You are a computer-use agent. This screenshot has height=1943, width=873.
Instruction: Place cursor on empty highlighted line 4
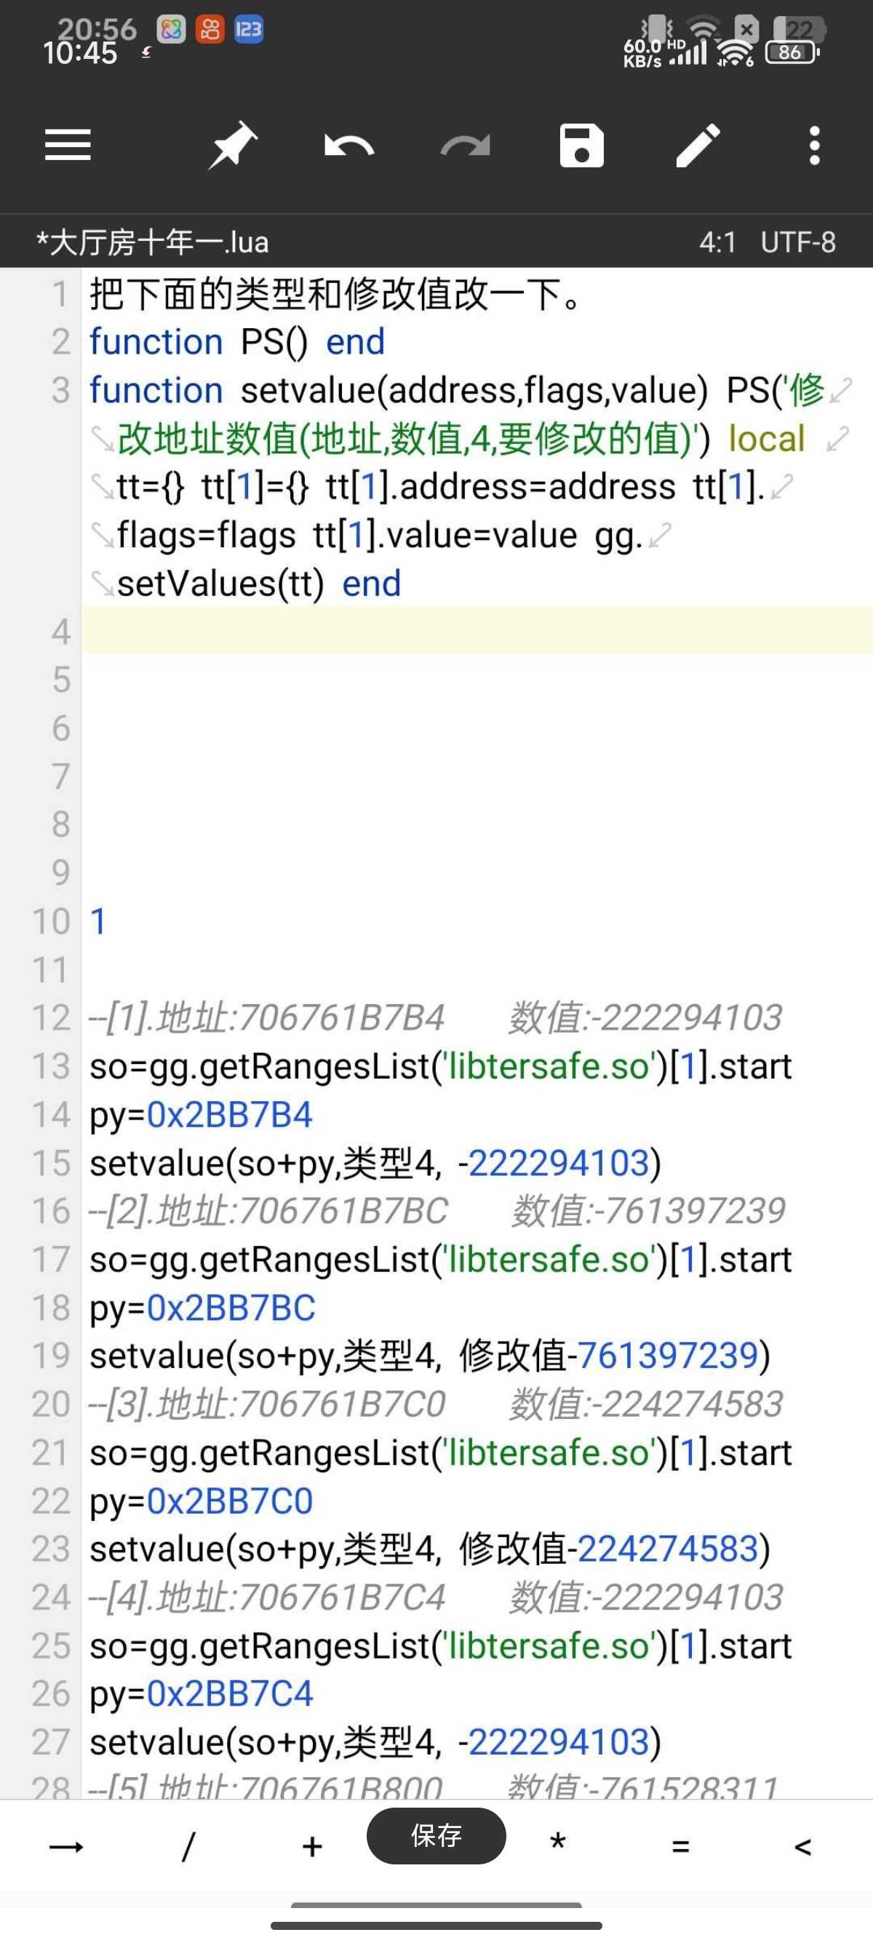click(477, 629)
